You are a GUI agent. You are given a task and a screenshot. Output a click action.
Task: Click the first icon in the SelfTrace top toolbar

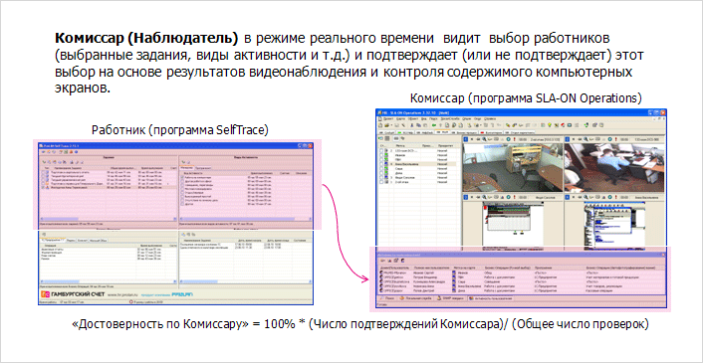point(44,152)
